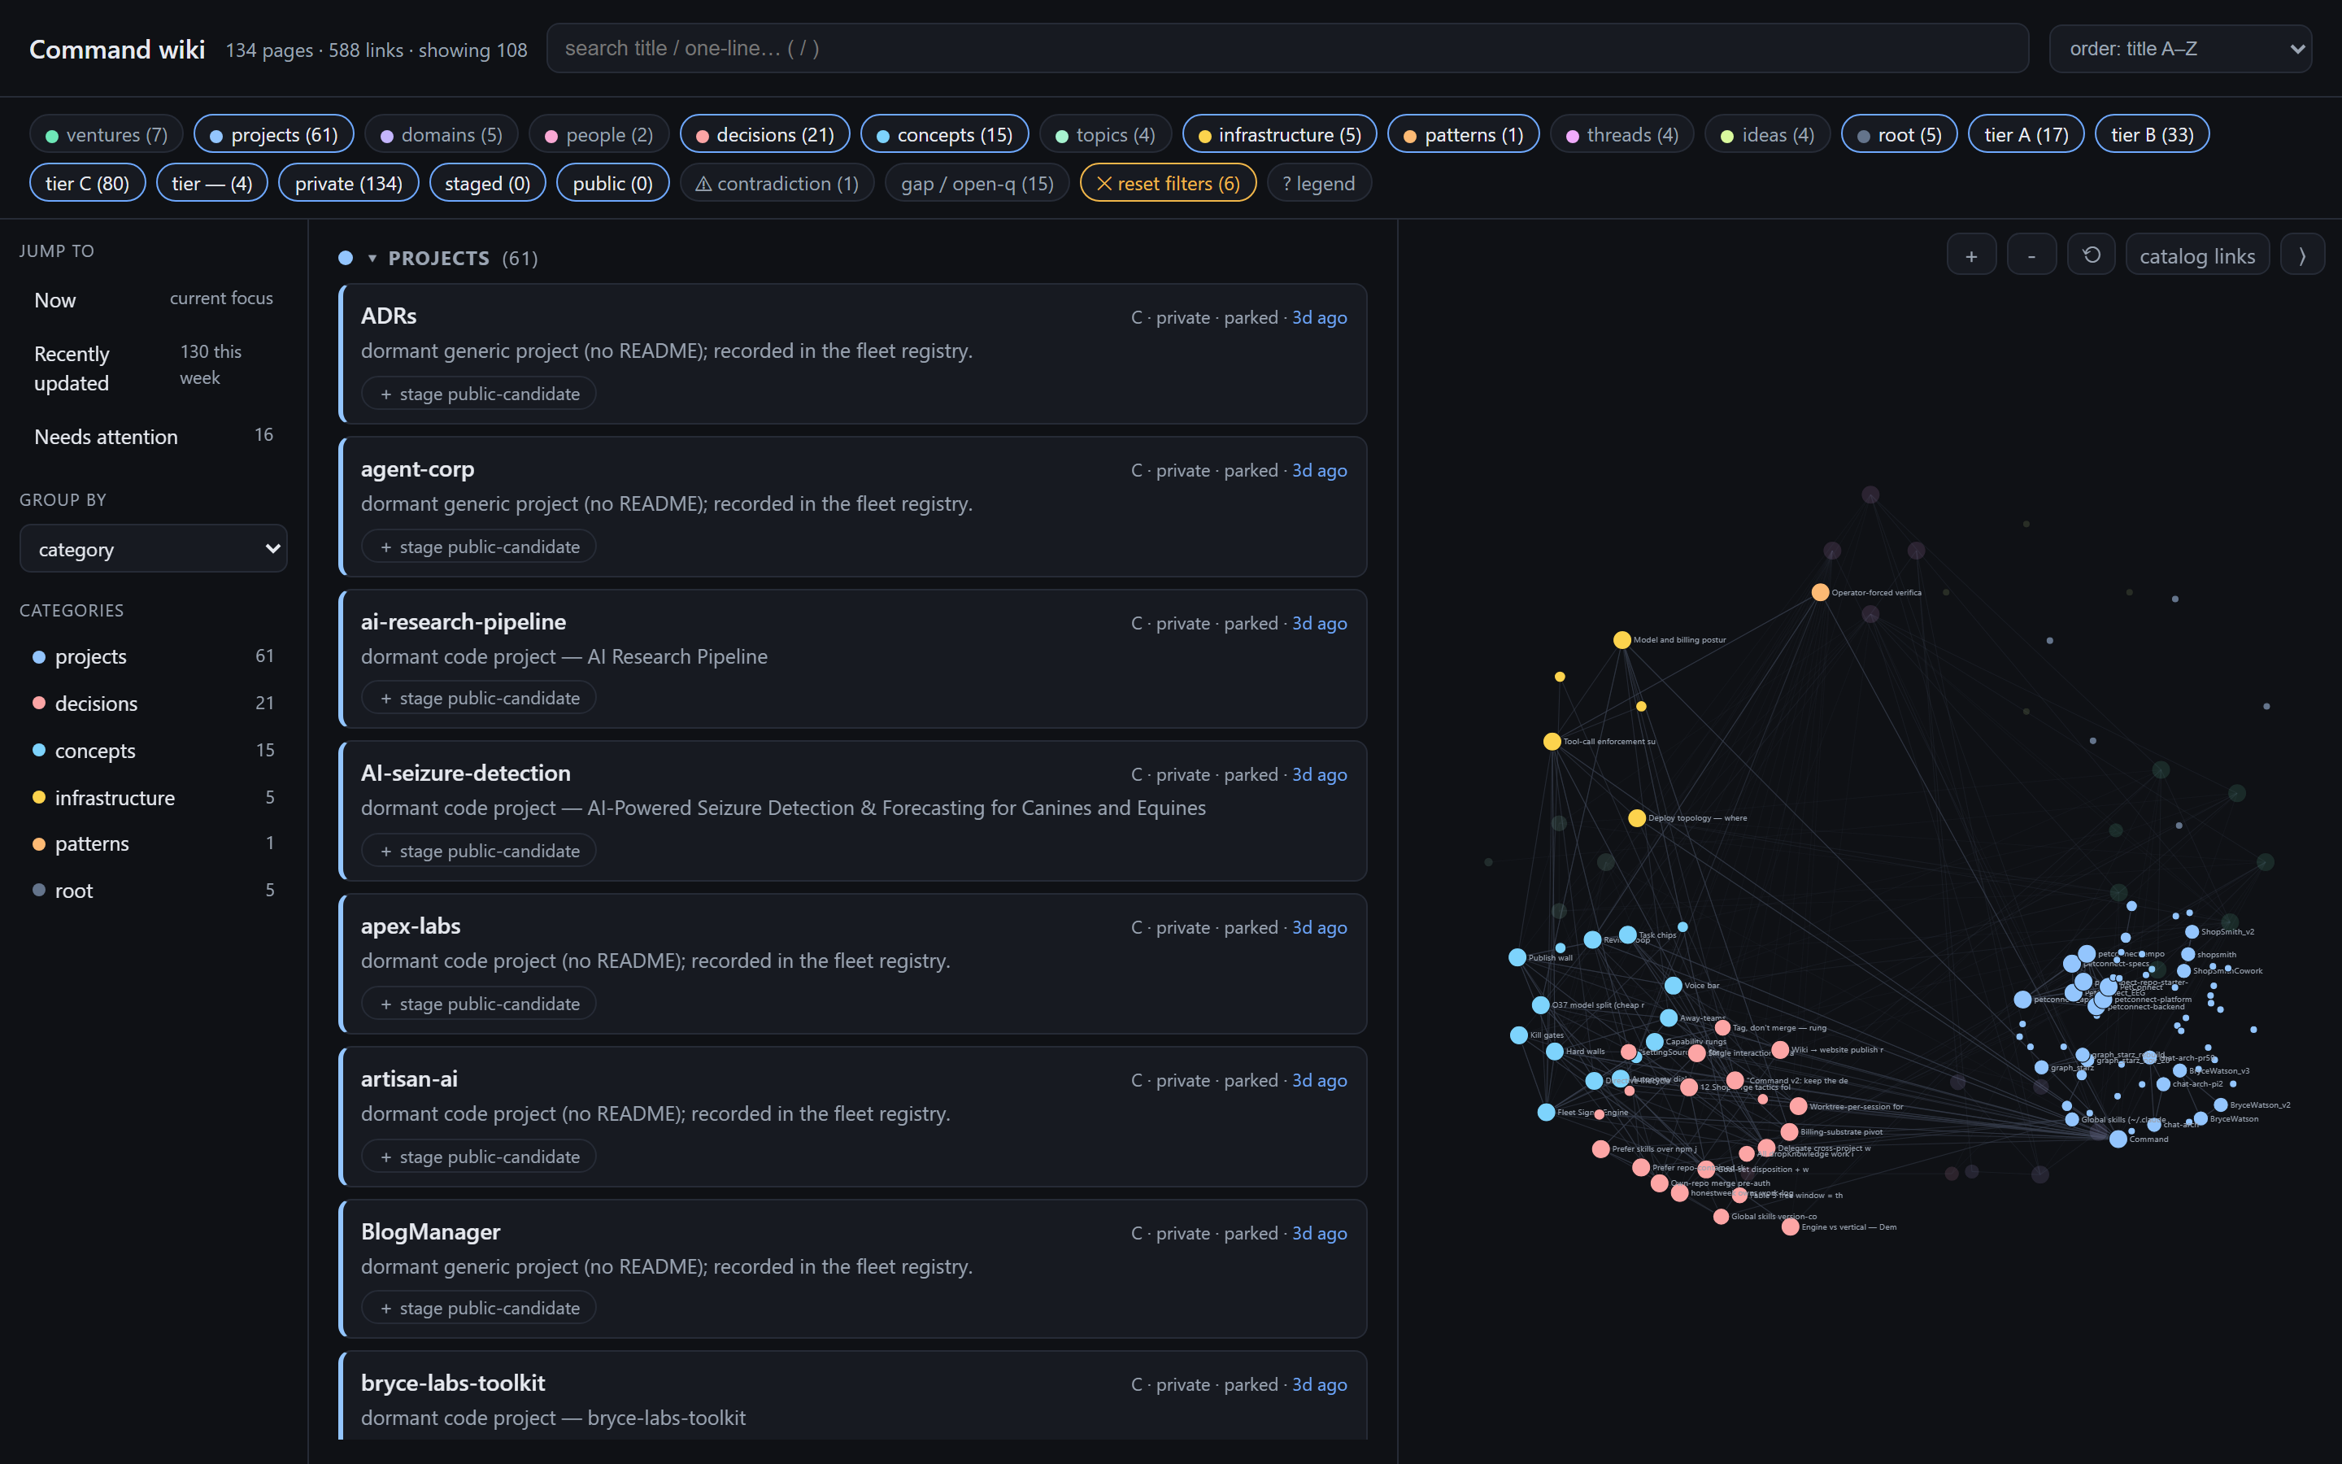
Task: Toggle the concepts (15) filter chip
Action: [x=945, y=134]
